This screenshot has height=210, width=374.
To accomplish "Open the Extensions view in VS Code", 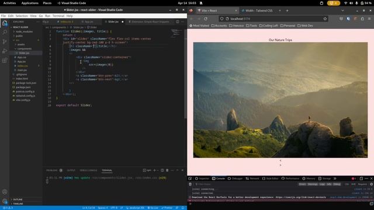I will point(5,60).
